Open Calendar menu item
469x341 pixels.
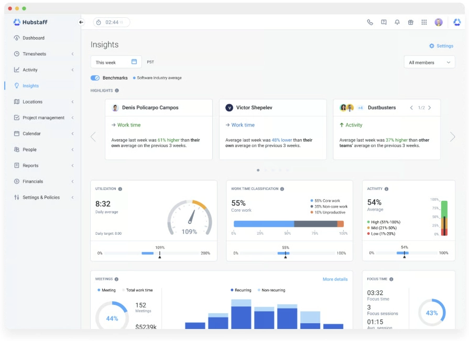click(31, 133)
